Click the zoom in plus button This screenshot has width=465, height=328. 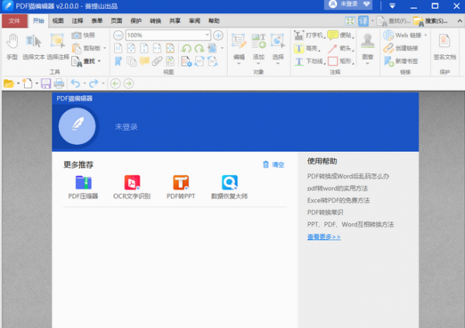pyautogui.click(x=219, y=36)
